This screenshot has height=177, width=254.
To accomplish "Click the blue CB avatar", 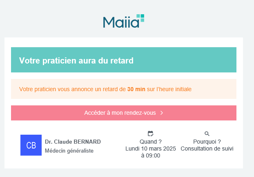I will tap(31, 145).
